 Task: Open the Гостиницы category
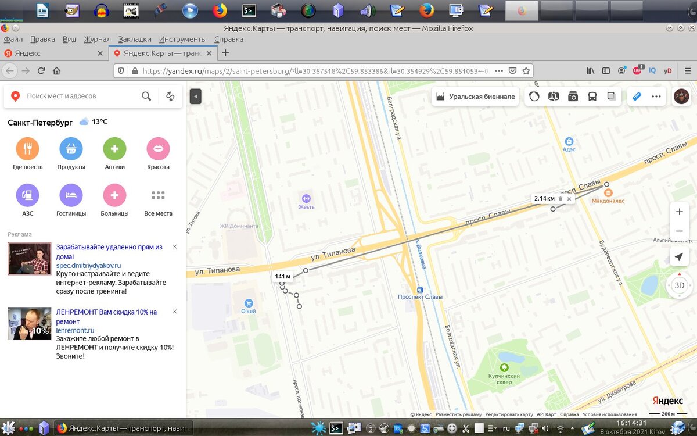tap(71, 200)
